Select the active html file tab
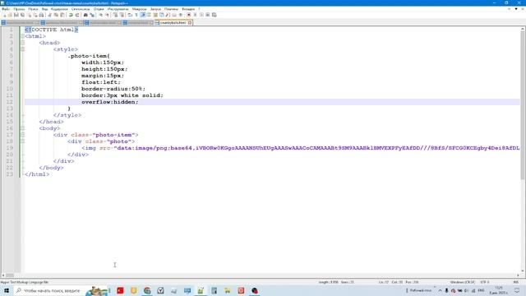The width and height of the screenshot is (526, 296). tap(173, 22)
